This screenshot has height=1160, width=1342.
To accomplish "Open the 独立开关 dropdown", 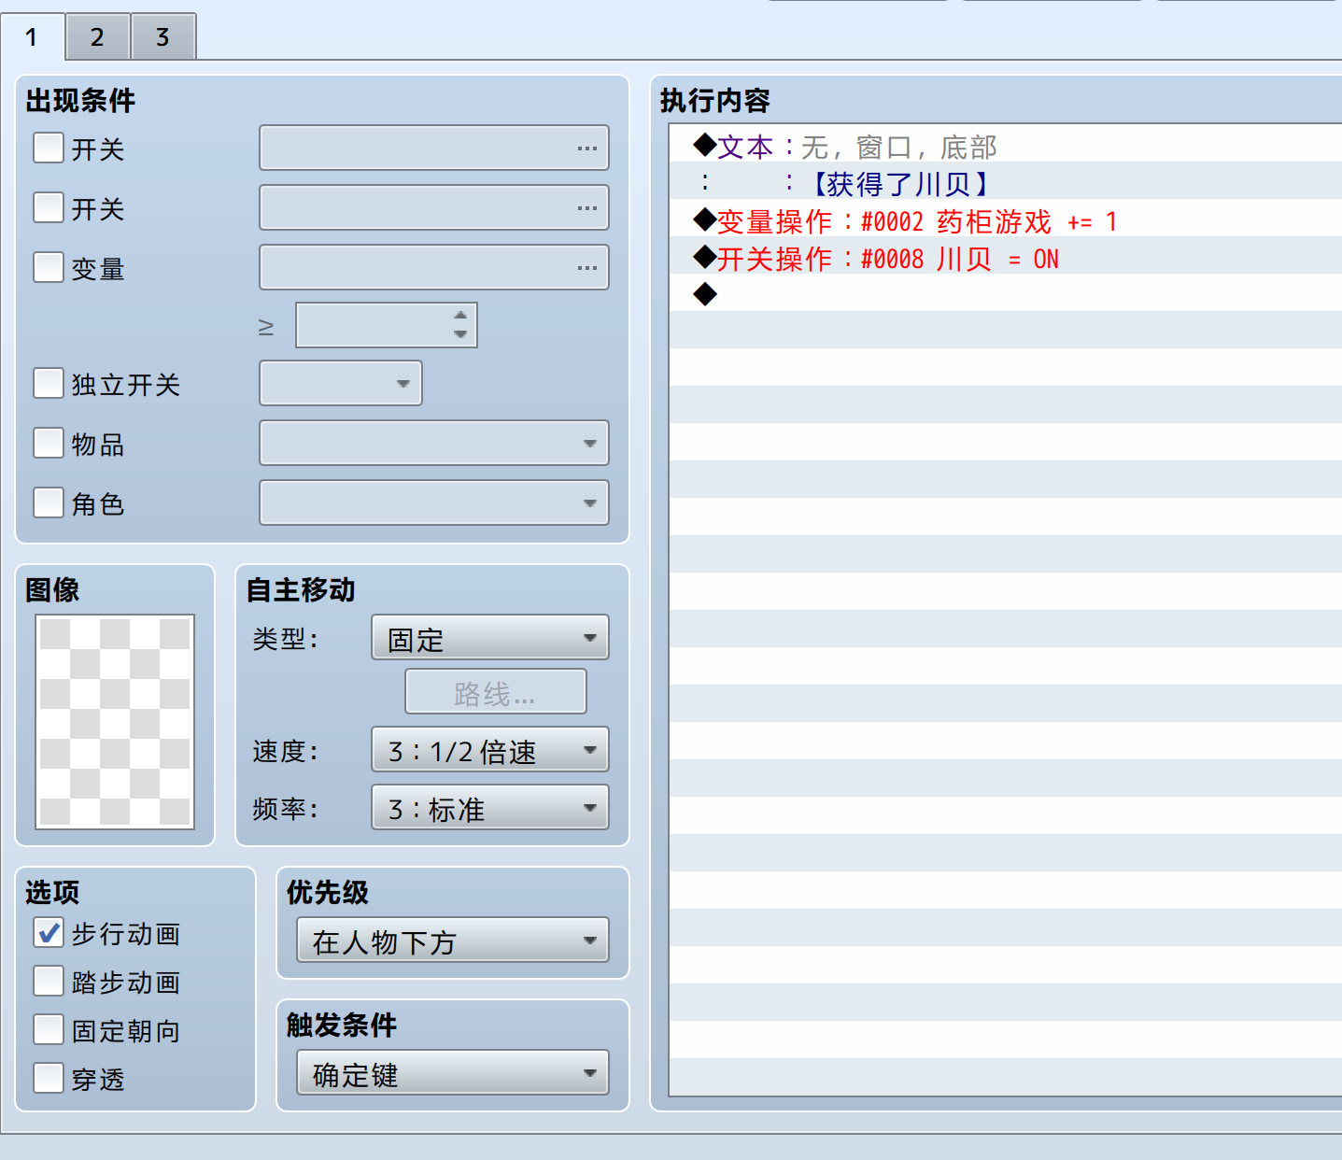I will (x=341, y=383).
